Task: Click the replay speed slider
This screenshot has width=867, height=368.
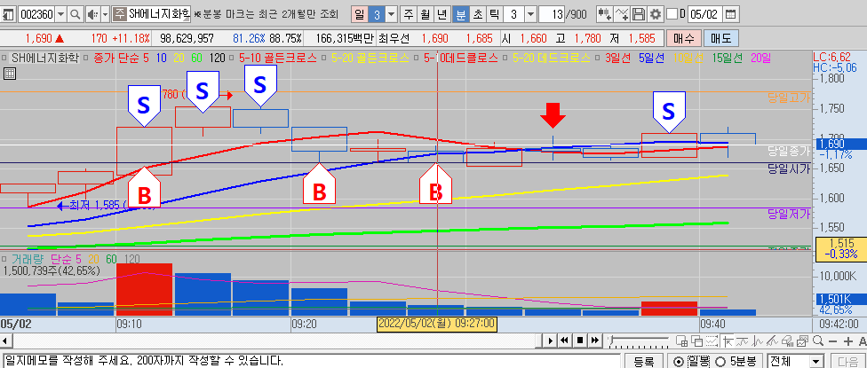Action: tap(639, 341)
